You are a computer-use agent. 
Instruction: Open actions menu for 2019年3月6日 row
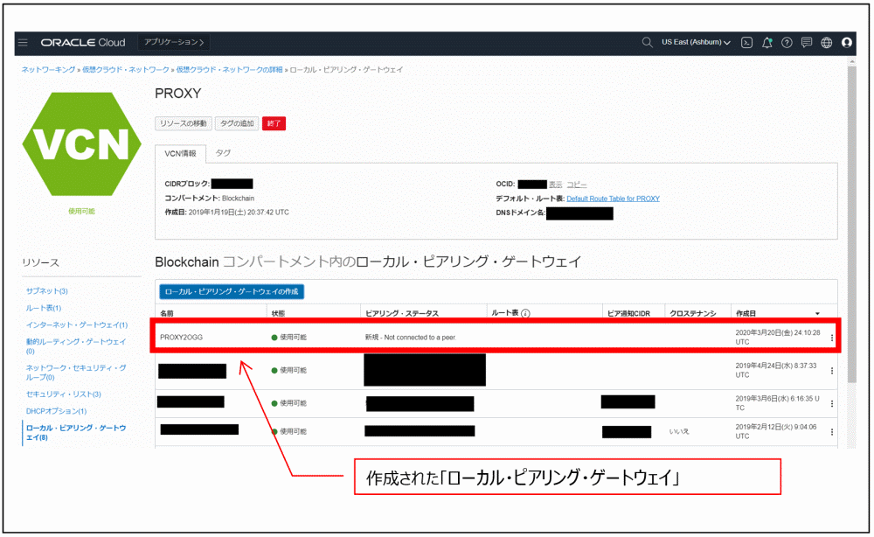[832, 404]
